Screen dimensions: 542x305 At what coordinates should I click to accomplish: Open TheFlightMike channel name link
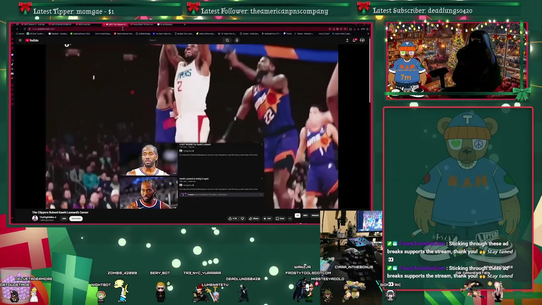47,217
